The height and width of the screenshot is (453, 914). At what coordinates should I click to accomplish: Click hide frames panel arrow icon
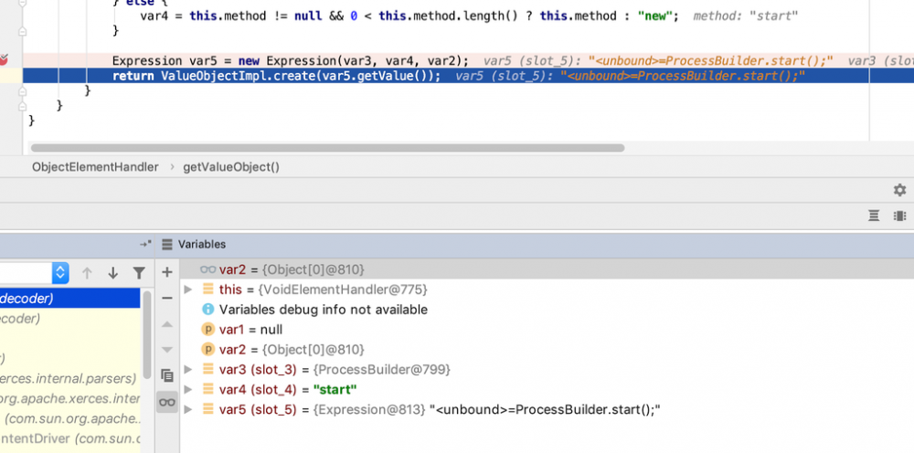tap(145, 245)
